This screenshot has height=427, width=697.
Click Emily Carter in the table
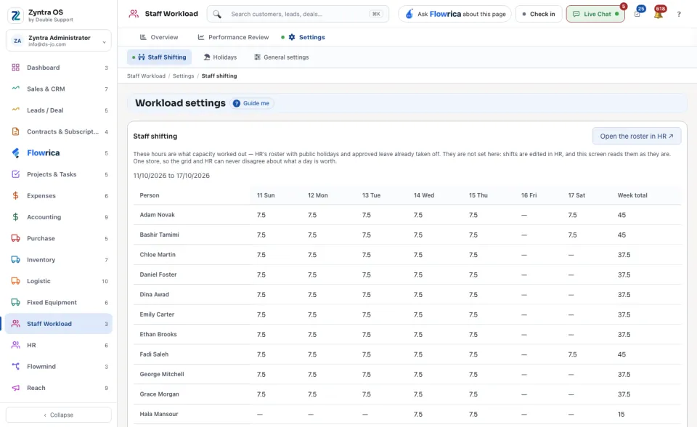[x=157, y=314]
